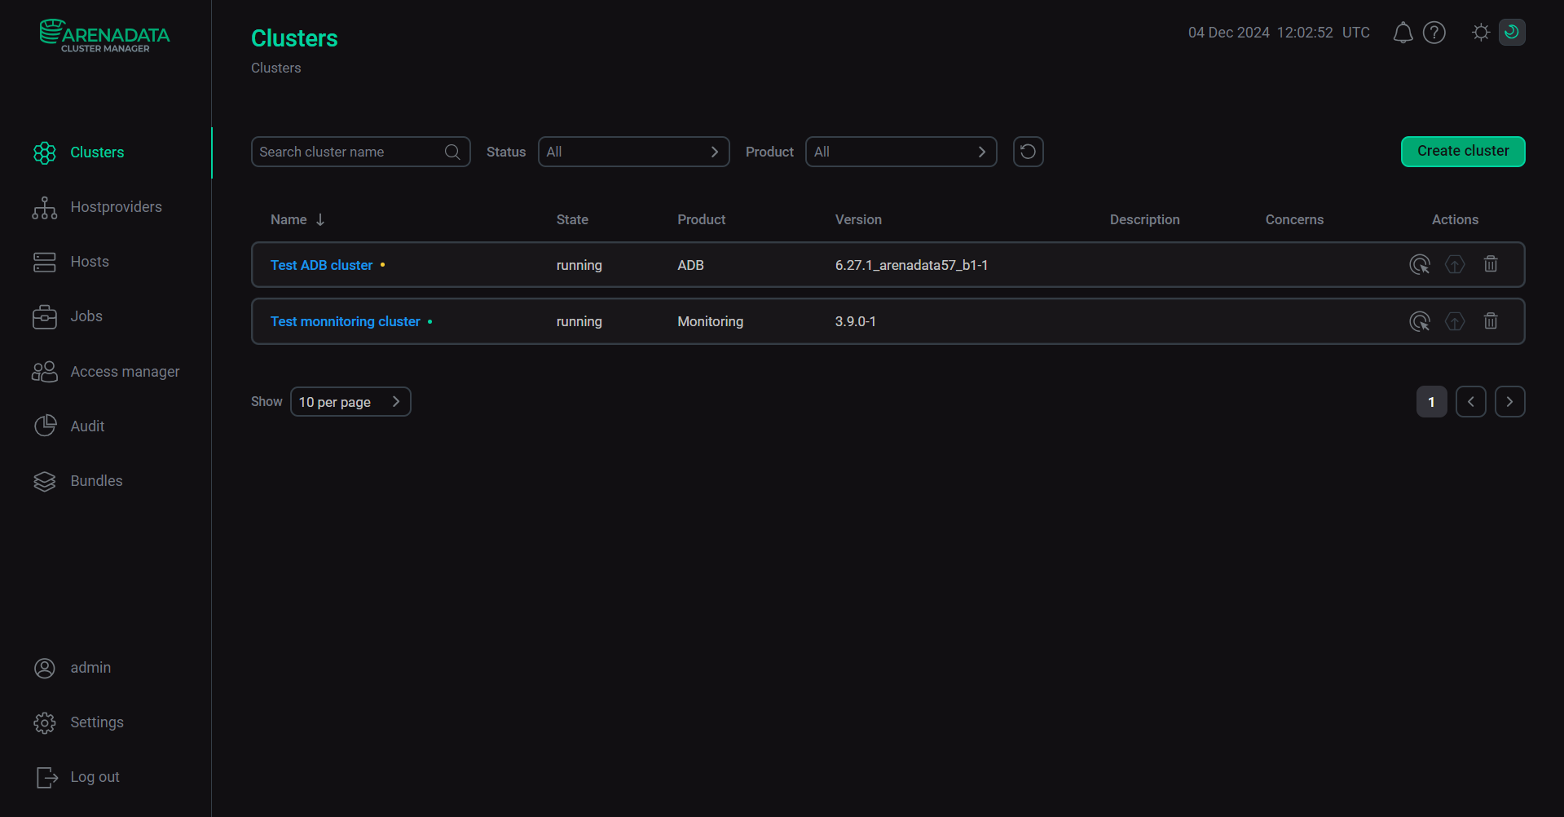
Task: Switch to dark theme moon icon
Action: 1511,33
